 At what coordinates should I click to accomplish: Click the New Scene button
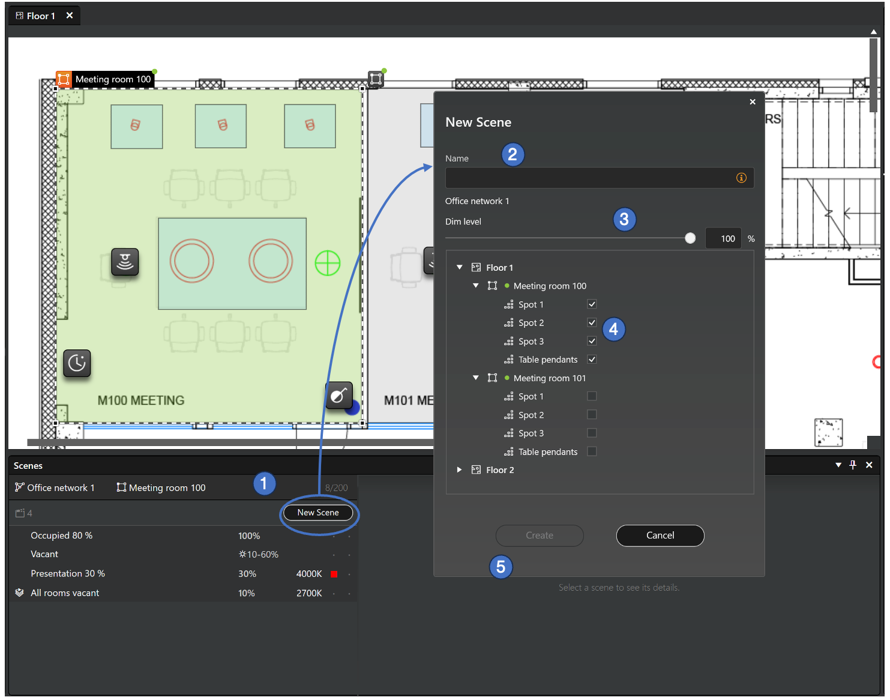coord(318,513)
